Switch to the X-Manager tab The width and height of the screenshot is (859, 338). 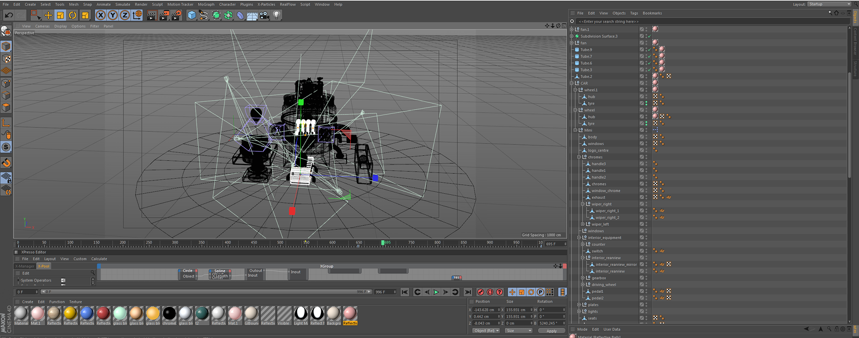pos(26,266)
